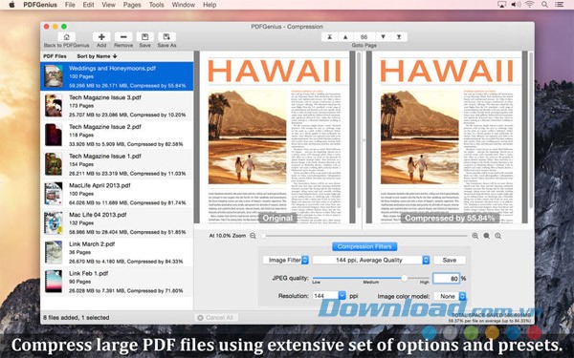Click the JPEG quality slider handle
Viewport: 574px width, 358px height.
point(404,278)
